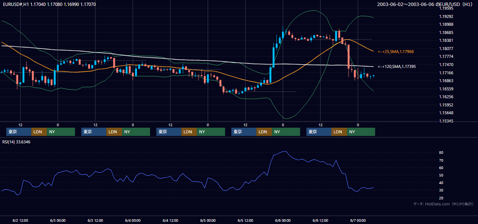Click price axis value 1.17774
Screen dimensions: 478x224
point(446,56)
